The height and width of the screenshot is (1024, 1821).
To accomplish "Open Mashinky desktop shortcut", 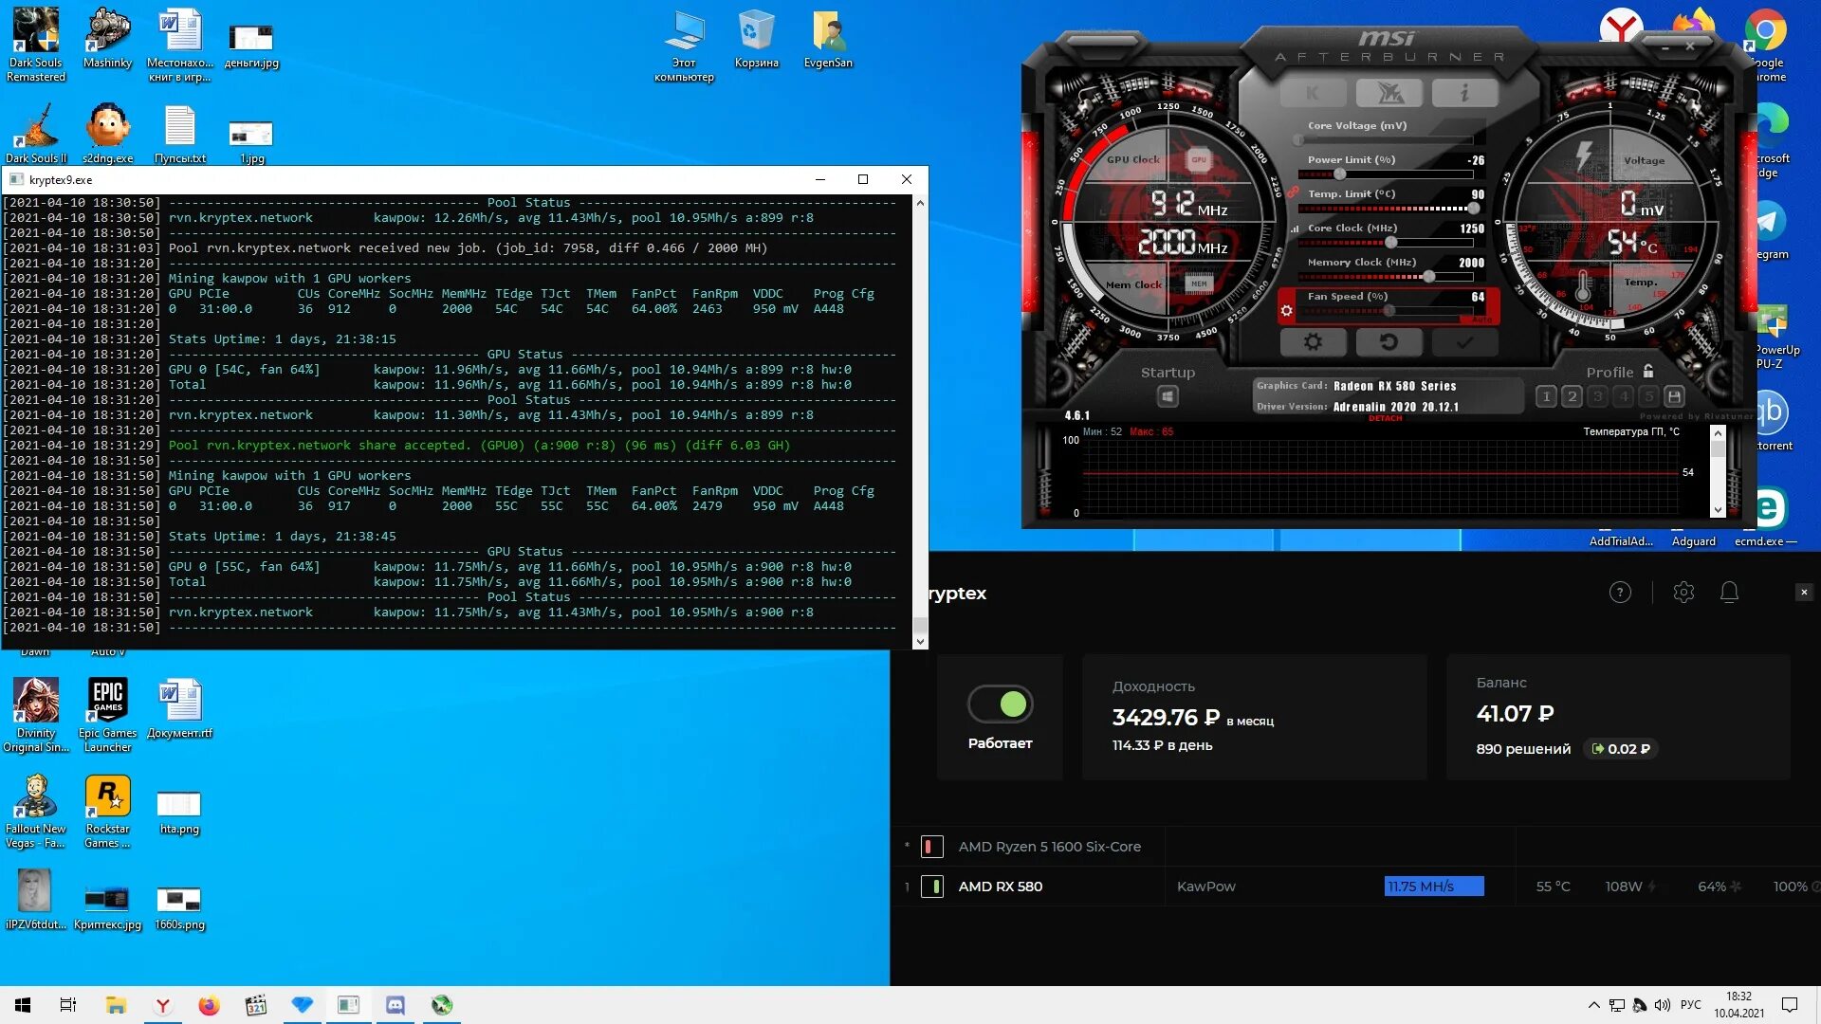I will click(x=107, y=38).
